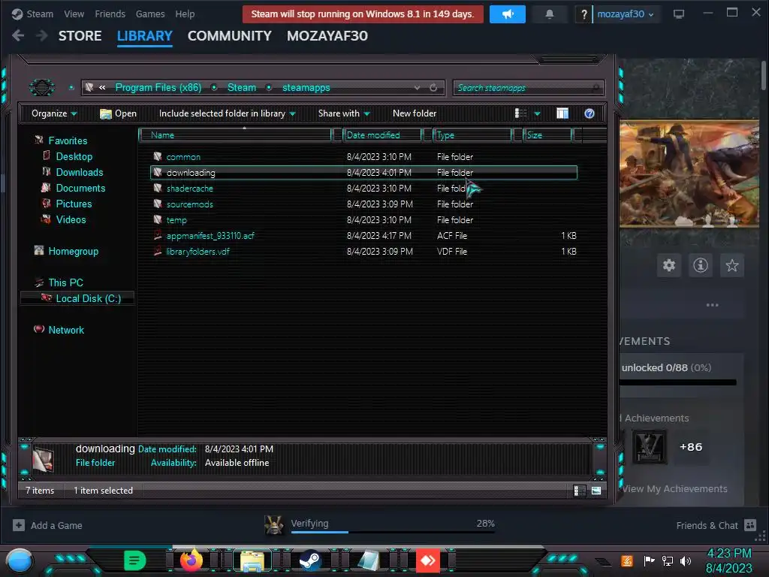Toggle the preview pane icon

(x=562, y=113)
